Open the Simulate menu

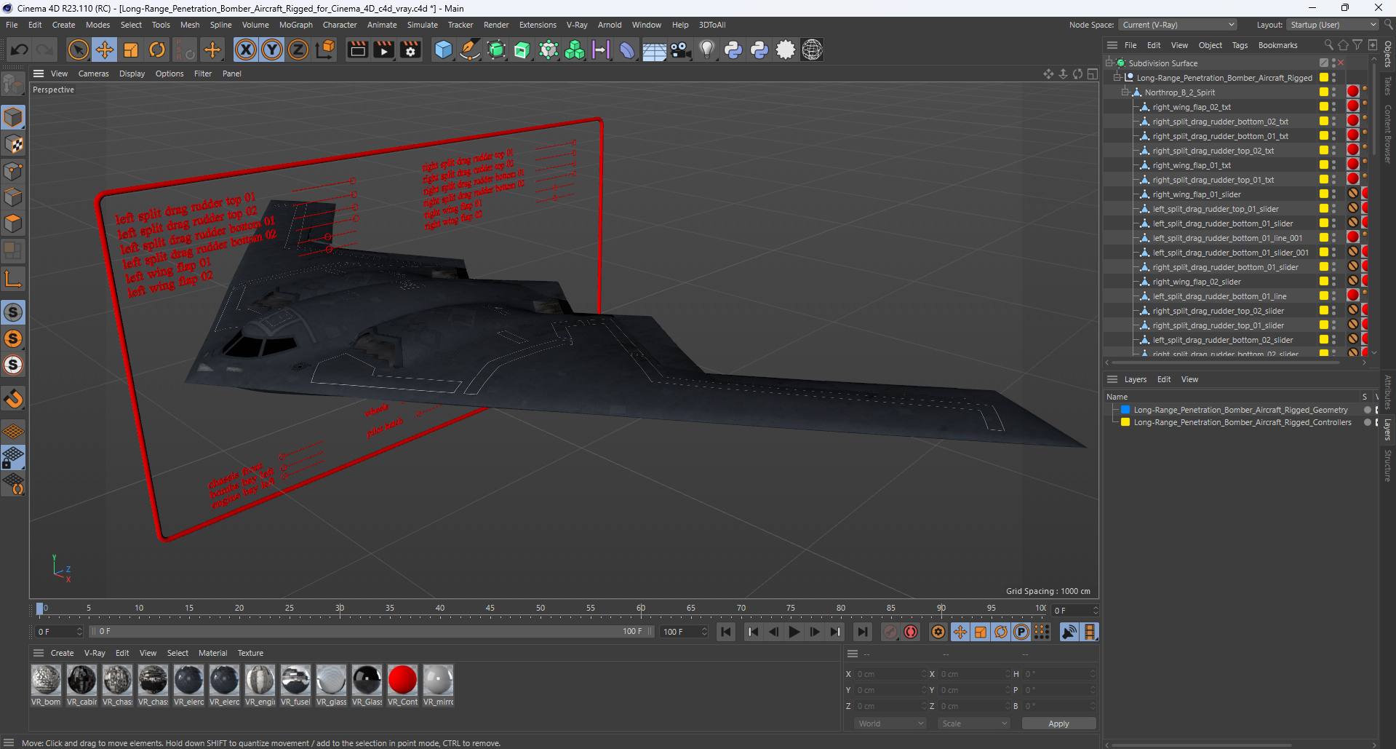click(422, 25)
